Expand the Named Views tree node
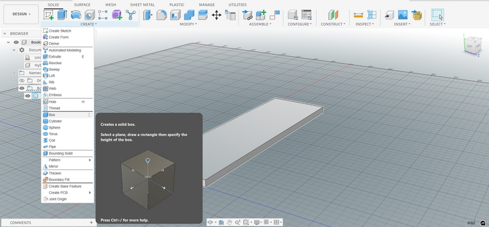This screenshot has height=227, width=489. pos(13,73)
